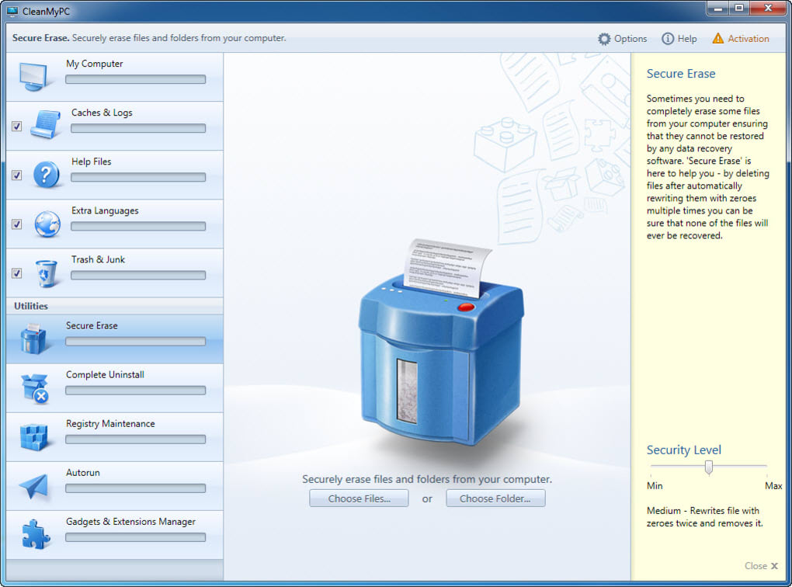The width and height of the screenshot is (792, 587).
Task: Close the Secure Erase info panel
Action: (761, 566)
